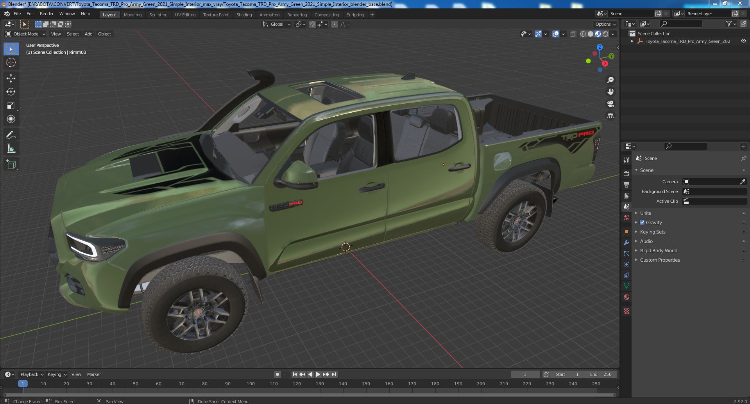Hide the Toyota_Tacoma collection with eye icon
Image resolution: width=750 pixels, height=404 pixels.
coord(743,41)
